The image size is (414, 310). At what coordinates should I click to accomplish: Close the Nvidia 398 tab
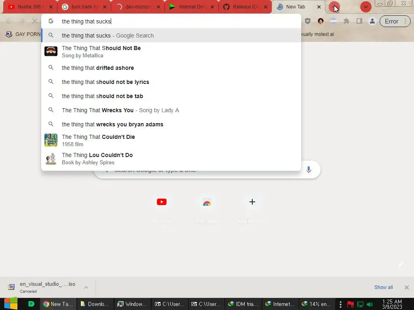tap(51, 7)
